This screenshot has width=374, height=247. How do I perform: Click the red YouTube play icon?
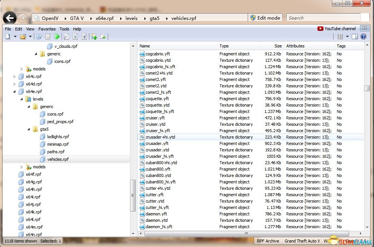click(320, 29)
